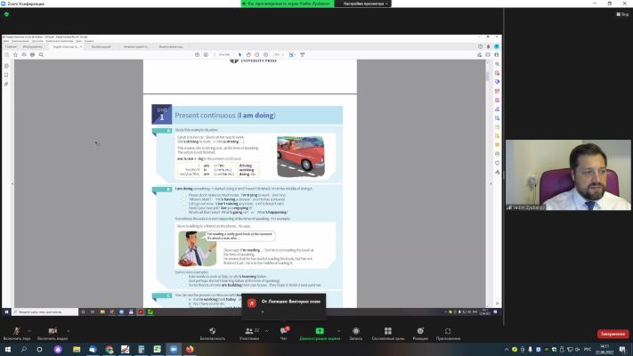Switch layout with Вид button
The image size is (633, 356).
pyautogui.click(x=622, y=14)
